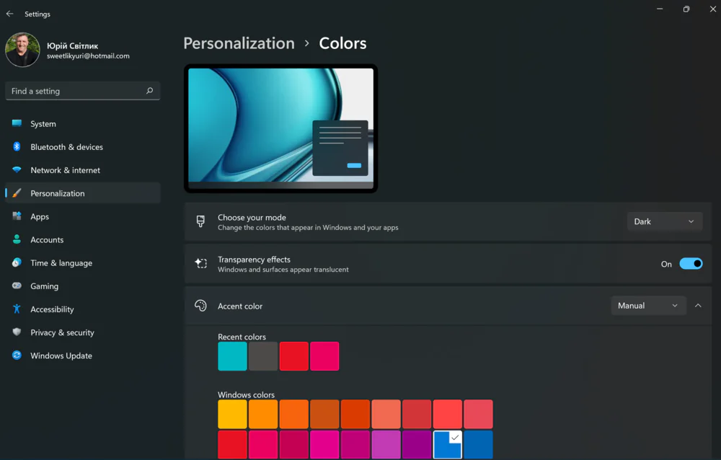
Task: Click the System monitor icon in sidebar
Action: pyautogui.click(x=17, y=124)
